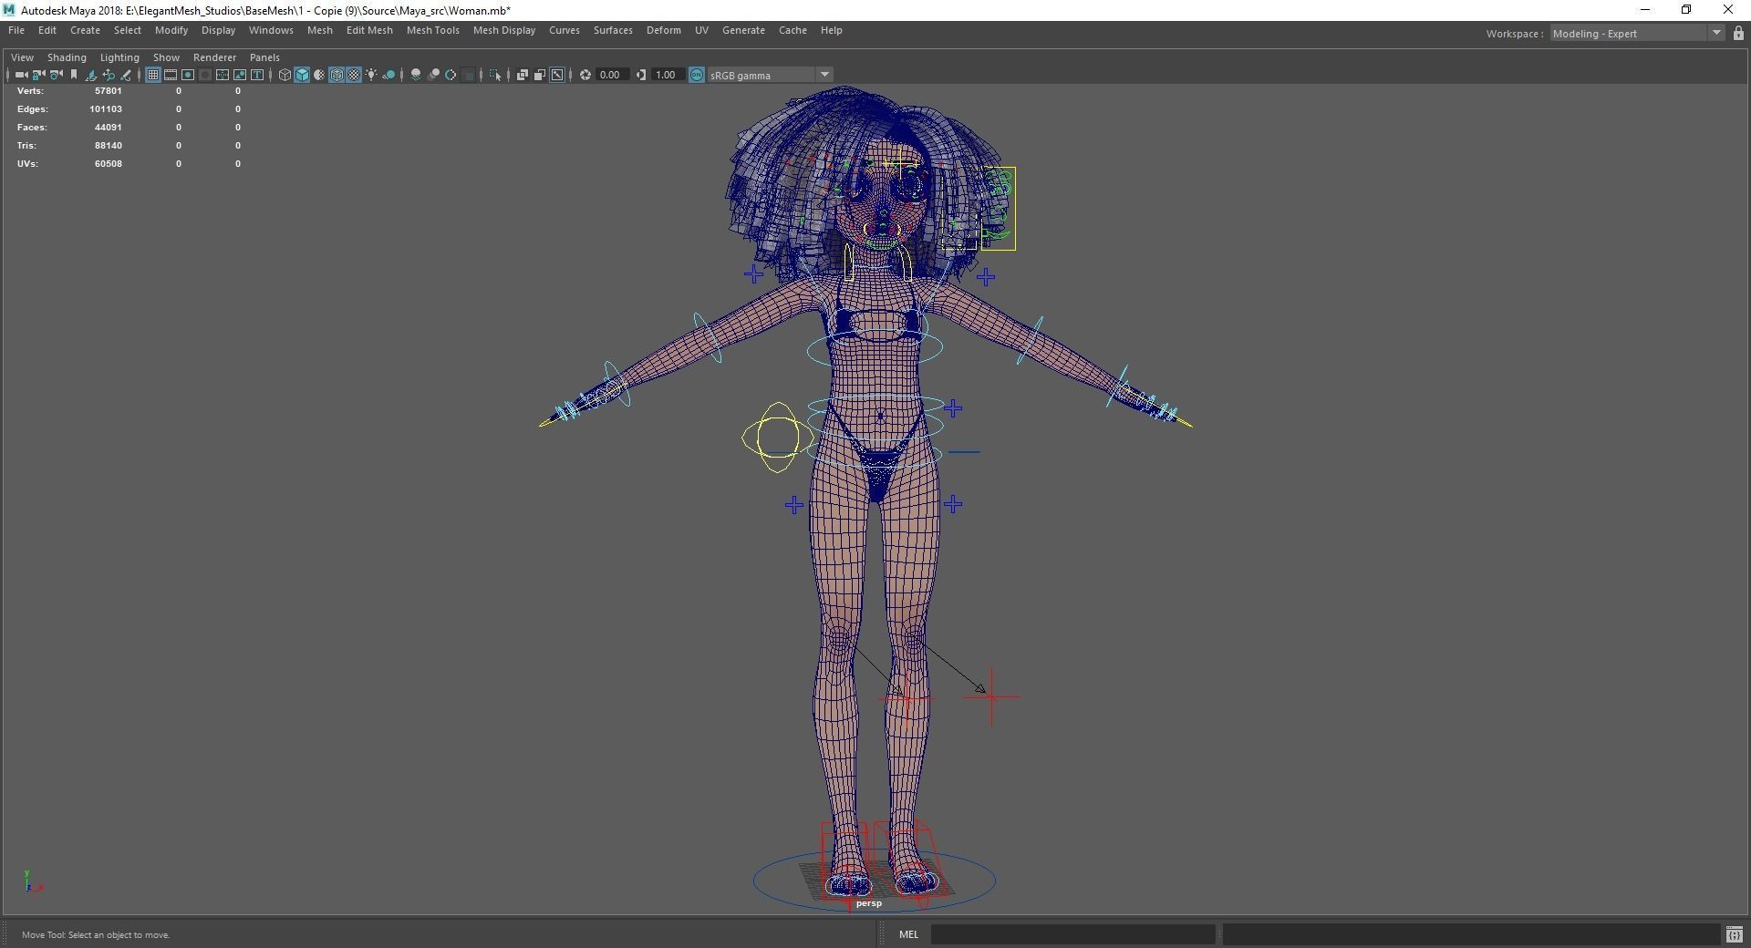Image resolution: width=1751 pixels, height=948 pixels.
Task: Click the Gamma value field 1.00
Action: [667, 75]
